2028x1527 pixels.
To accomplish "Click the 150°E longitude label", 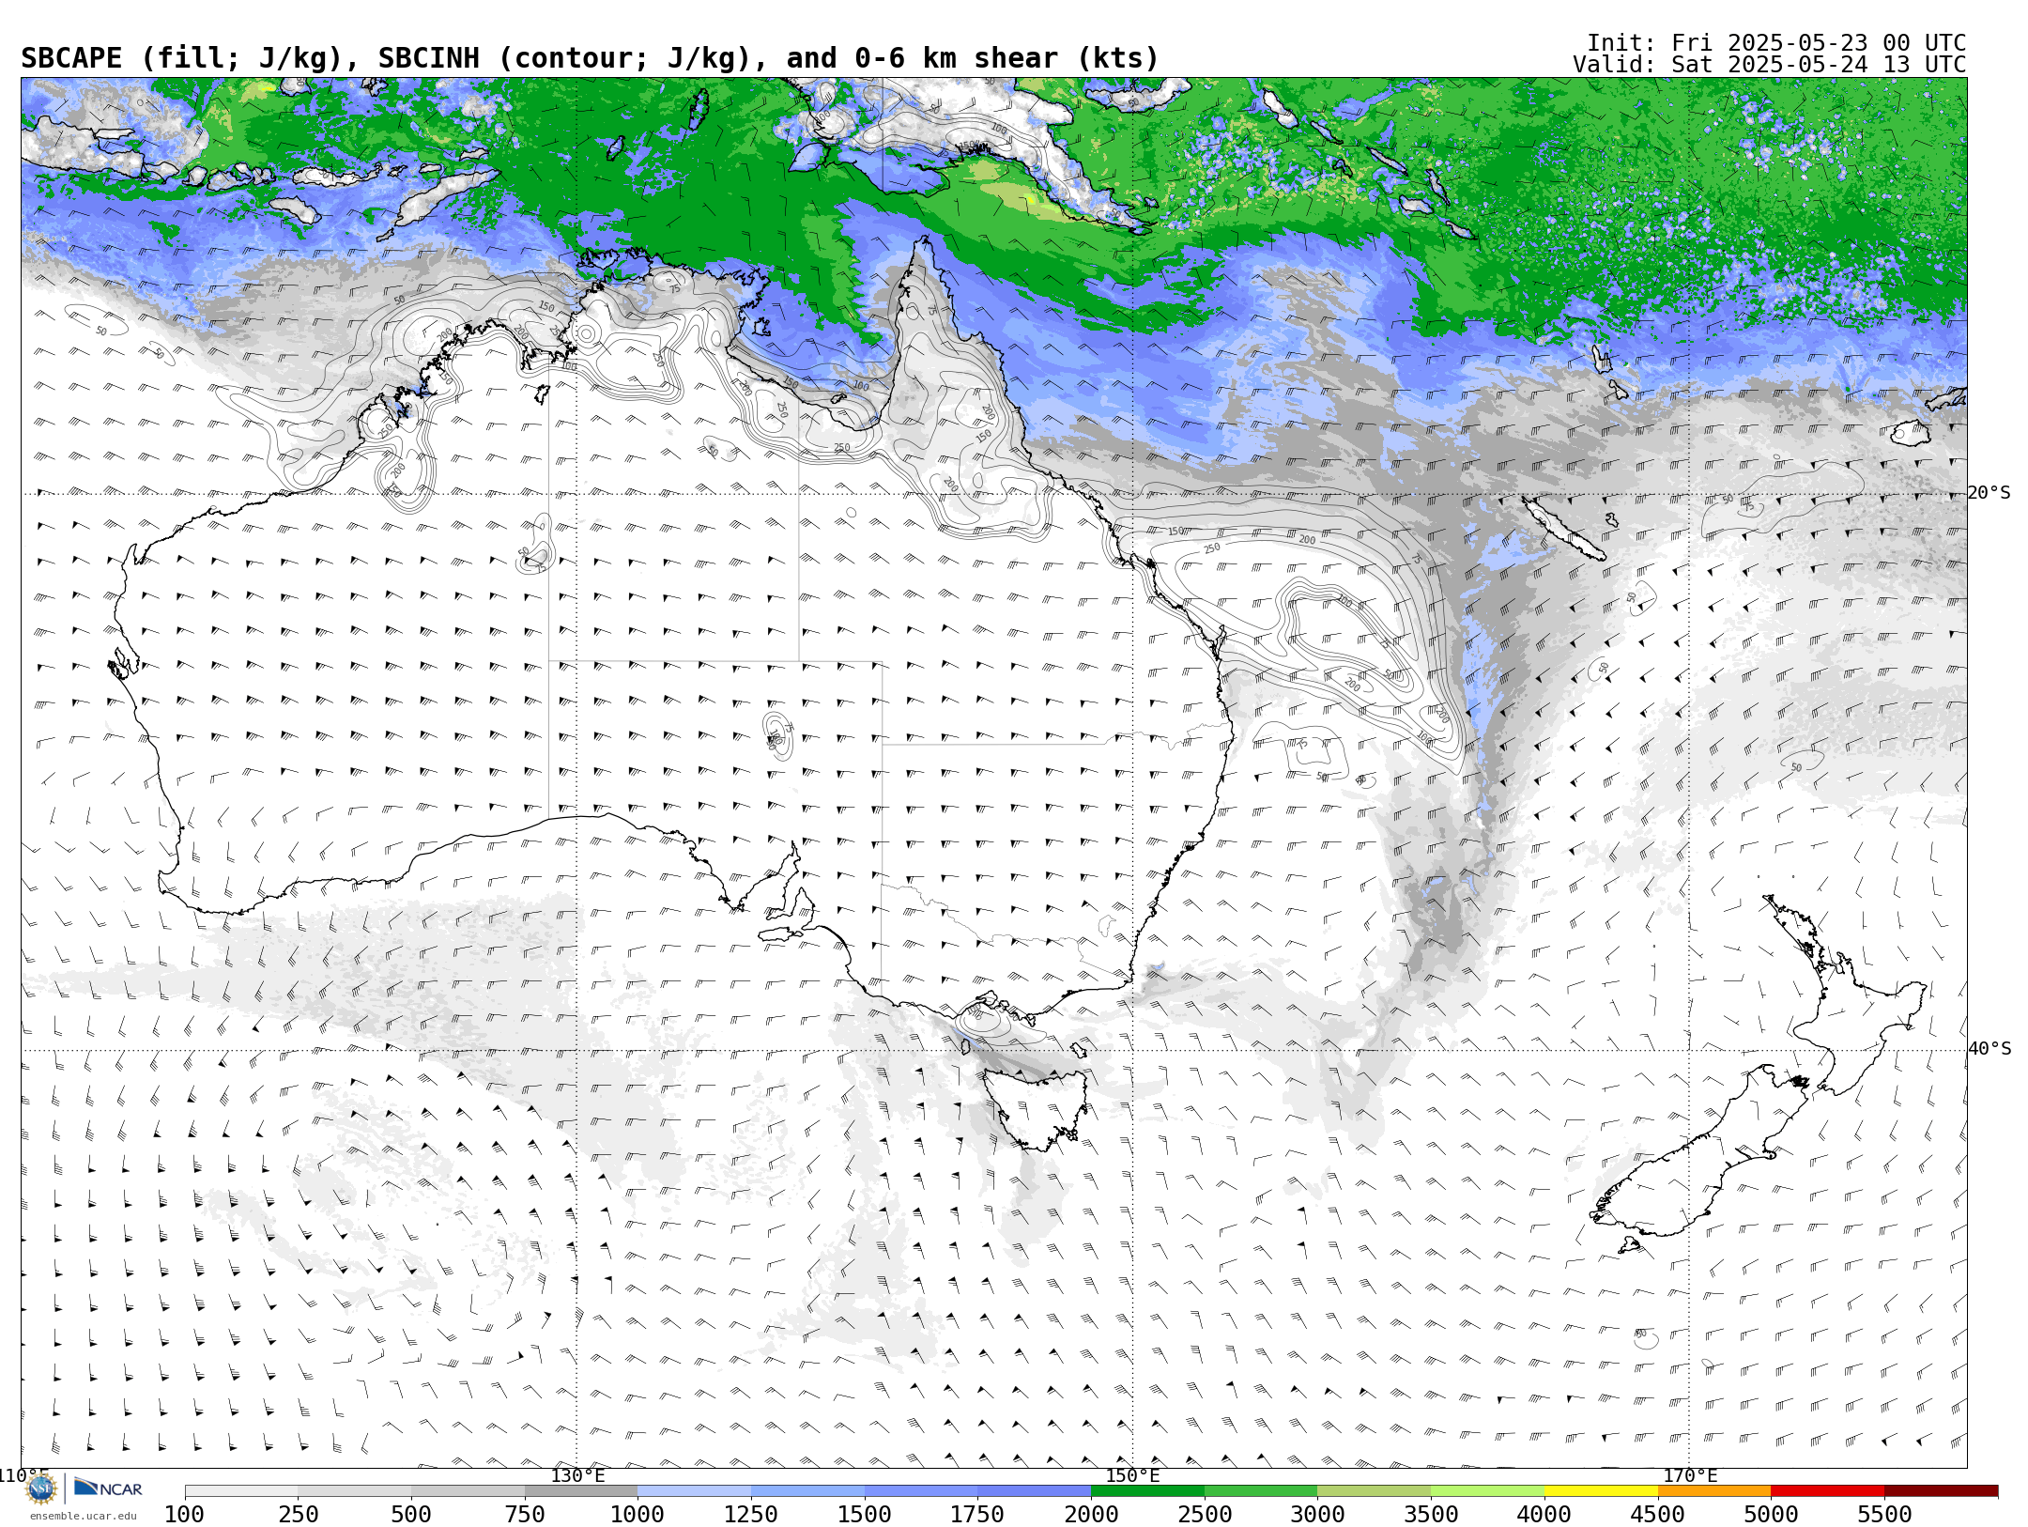I will coord(1133,1476).
